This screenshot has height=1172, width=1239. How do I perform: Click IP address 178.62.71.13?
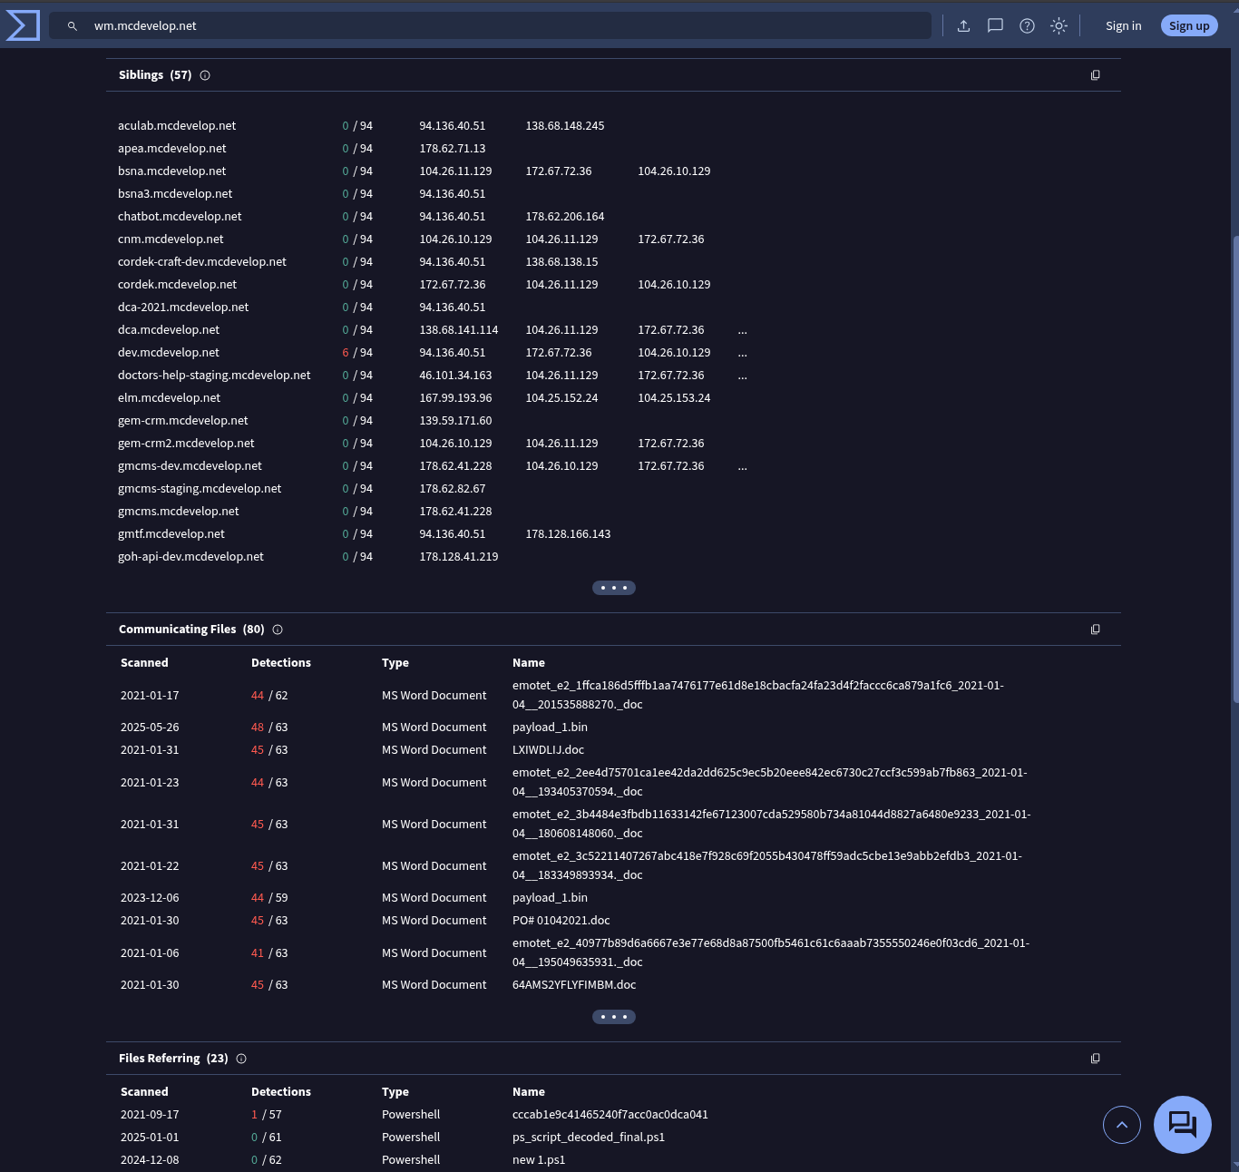(x=453, y=149)
